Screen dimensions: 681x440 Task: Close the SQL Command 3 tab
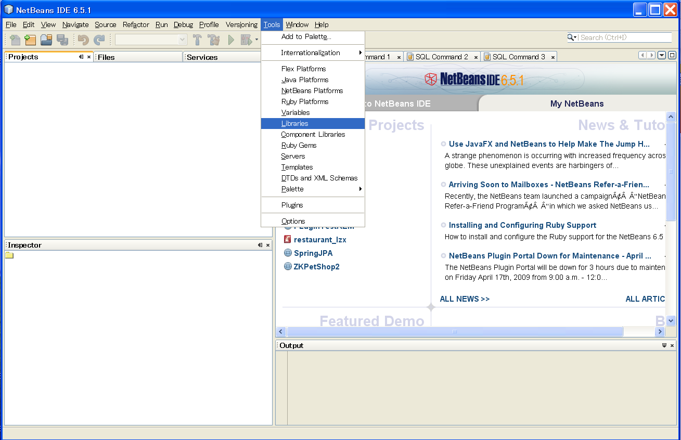[552, 57]
